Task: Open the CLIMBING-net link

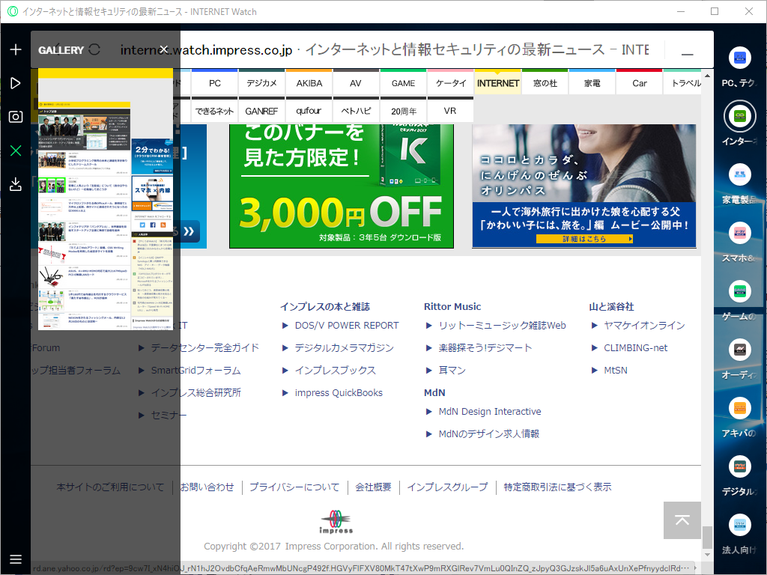Action: [x=635, y=347]
